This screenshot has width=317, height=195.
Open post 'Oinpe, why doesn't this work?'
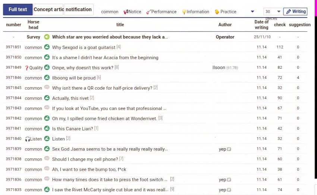coord(83,68)
